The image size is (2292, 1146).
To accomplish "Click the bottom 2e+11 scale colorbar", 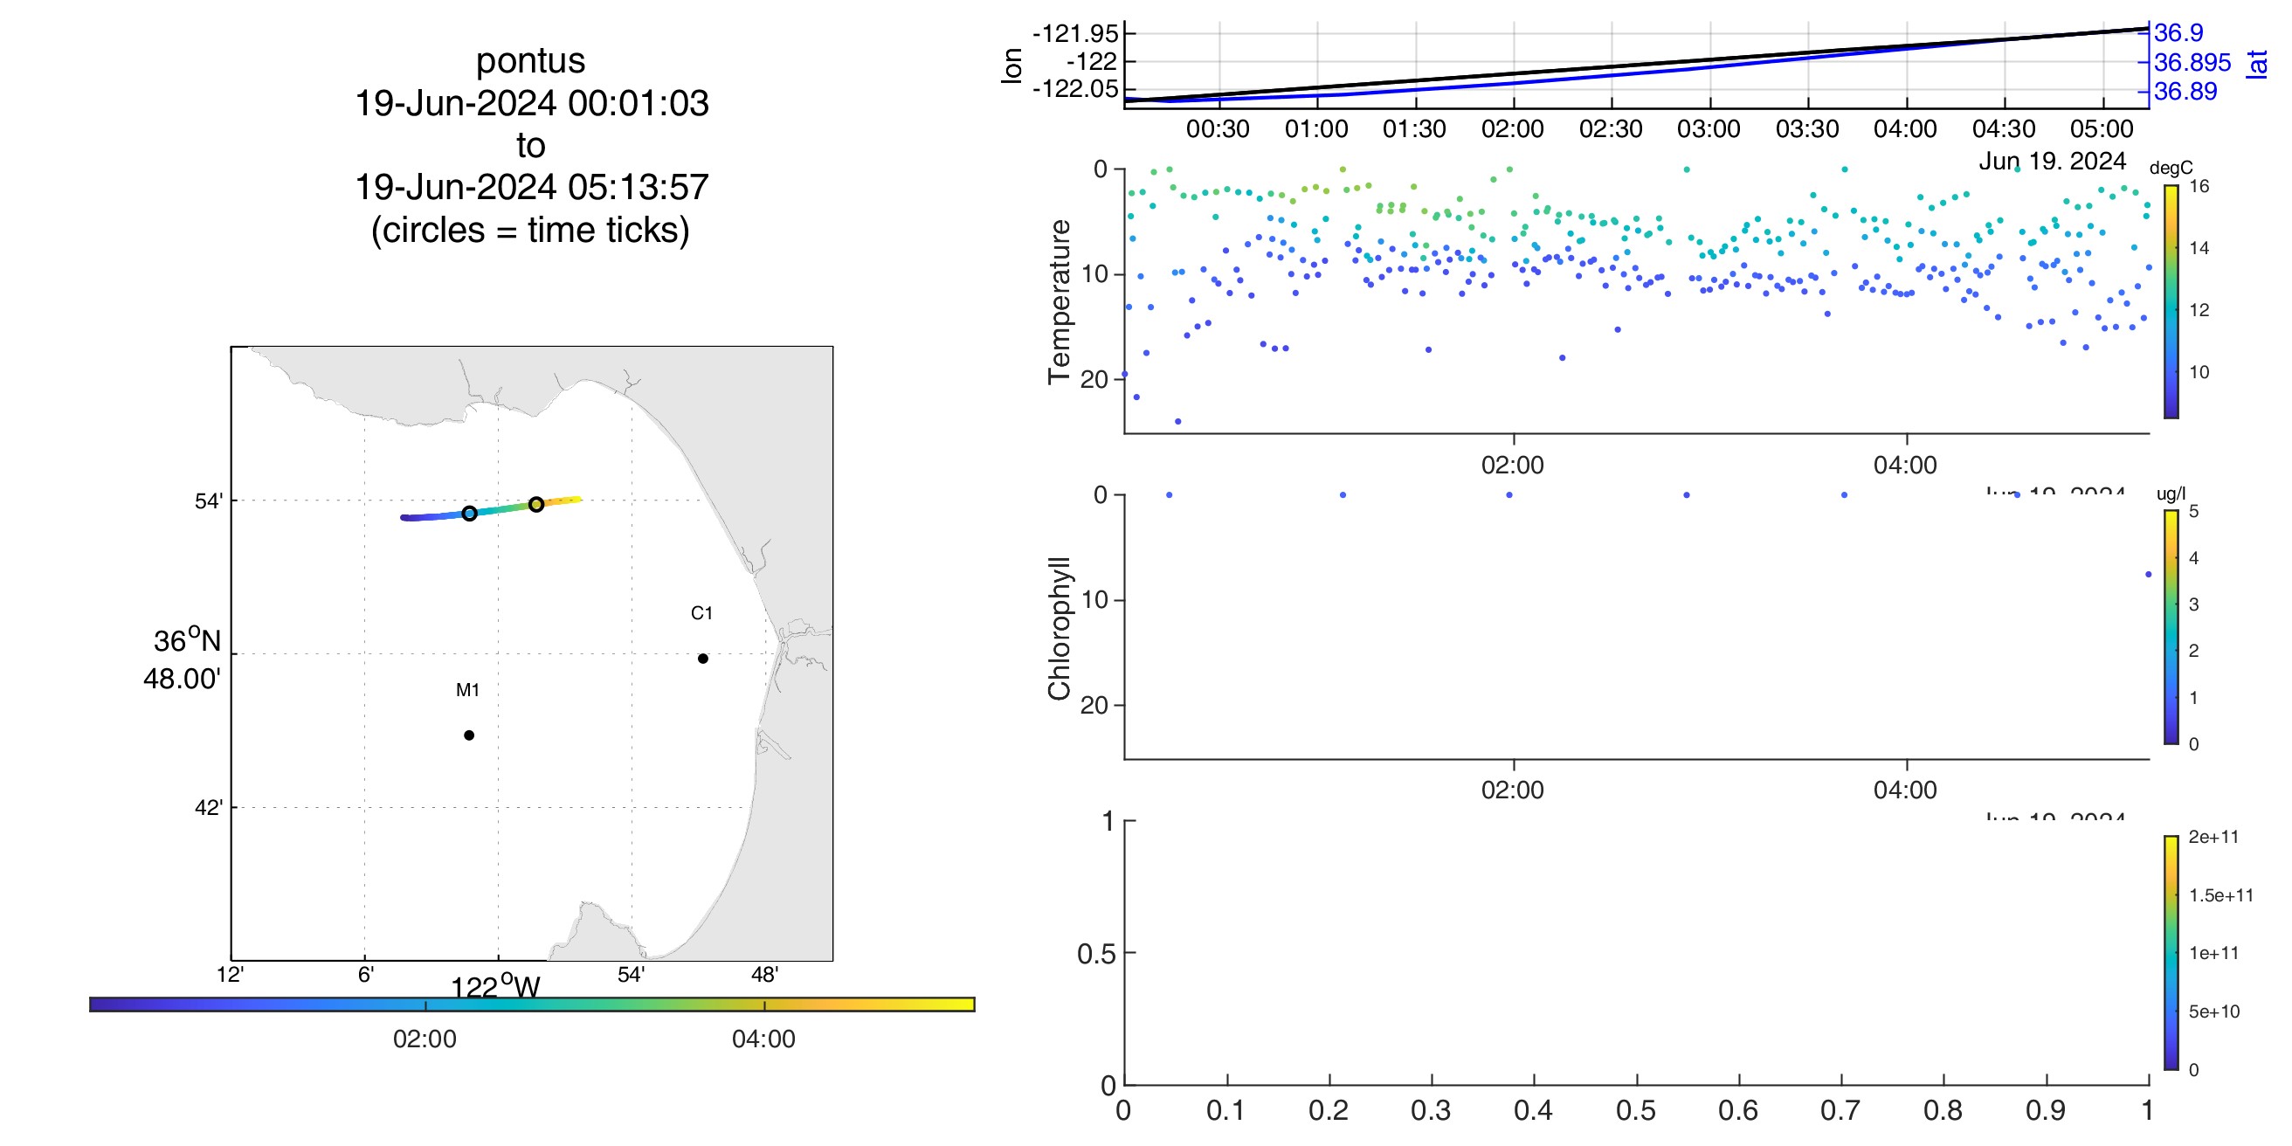I will (2171, 952).
